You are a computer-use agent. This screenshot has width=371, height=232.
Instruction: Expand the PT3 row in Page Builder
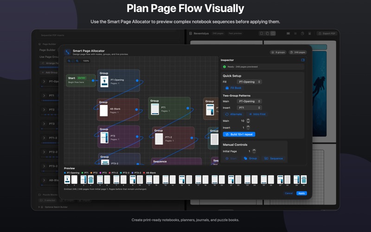coord(44,123)
